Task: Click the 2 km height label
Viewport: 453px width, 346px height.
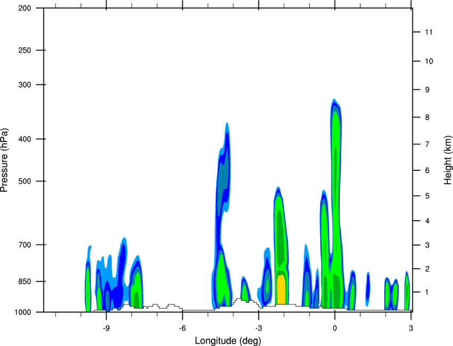Action: pos(427,269)
